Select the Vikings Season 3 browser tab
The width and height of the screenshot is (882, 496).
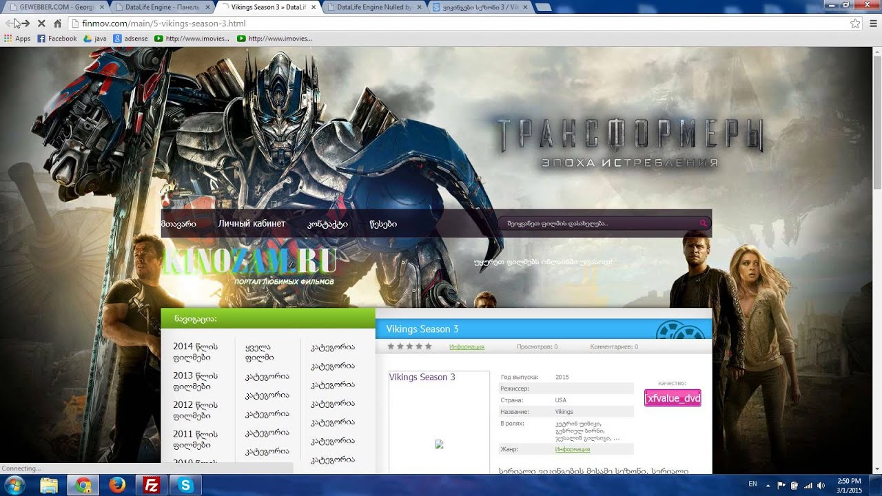pyautogui.click(x=268, y=7)
